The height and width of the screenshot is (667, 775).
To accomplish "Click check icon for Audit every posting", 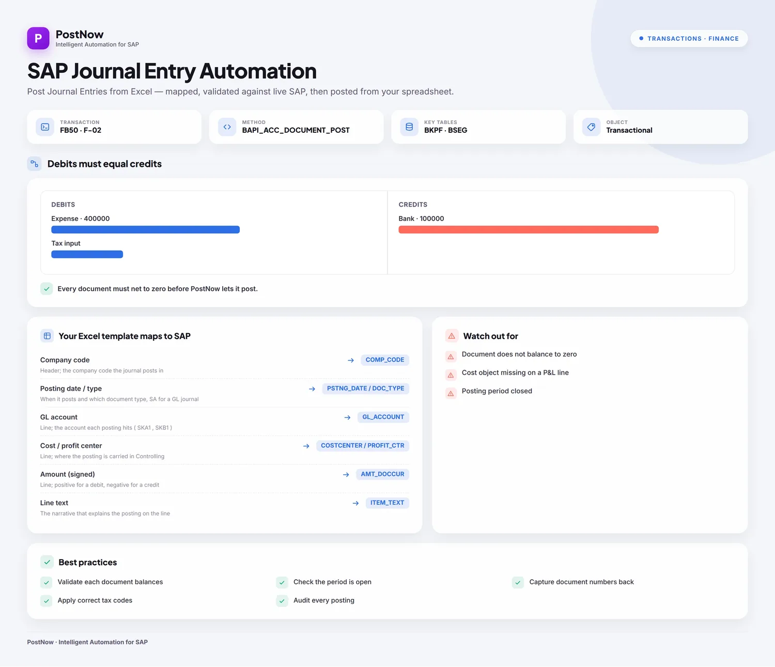I will 282,601.
